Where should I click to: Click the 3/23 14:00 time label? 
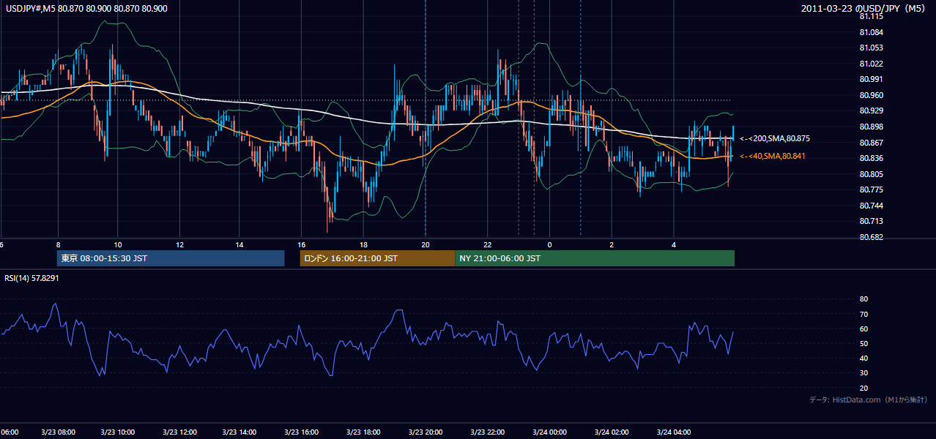[240, 432]
